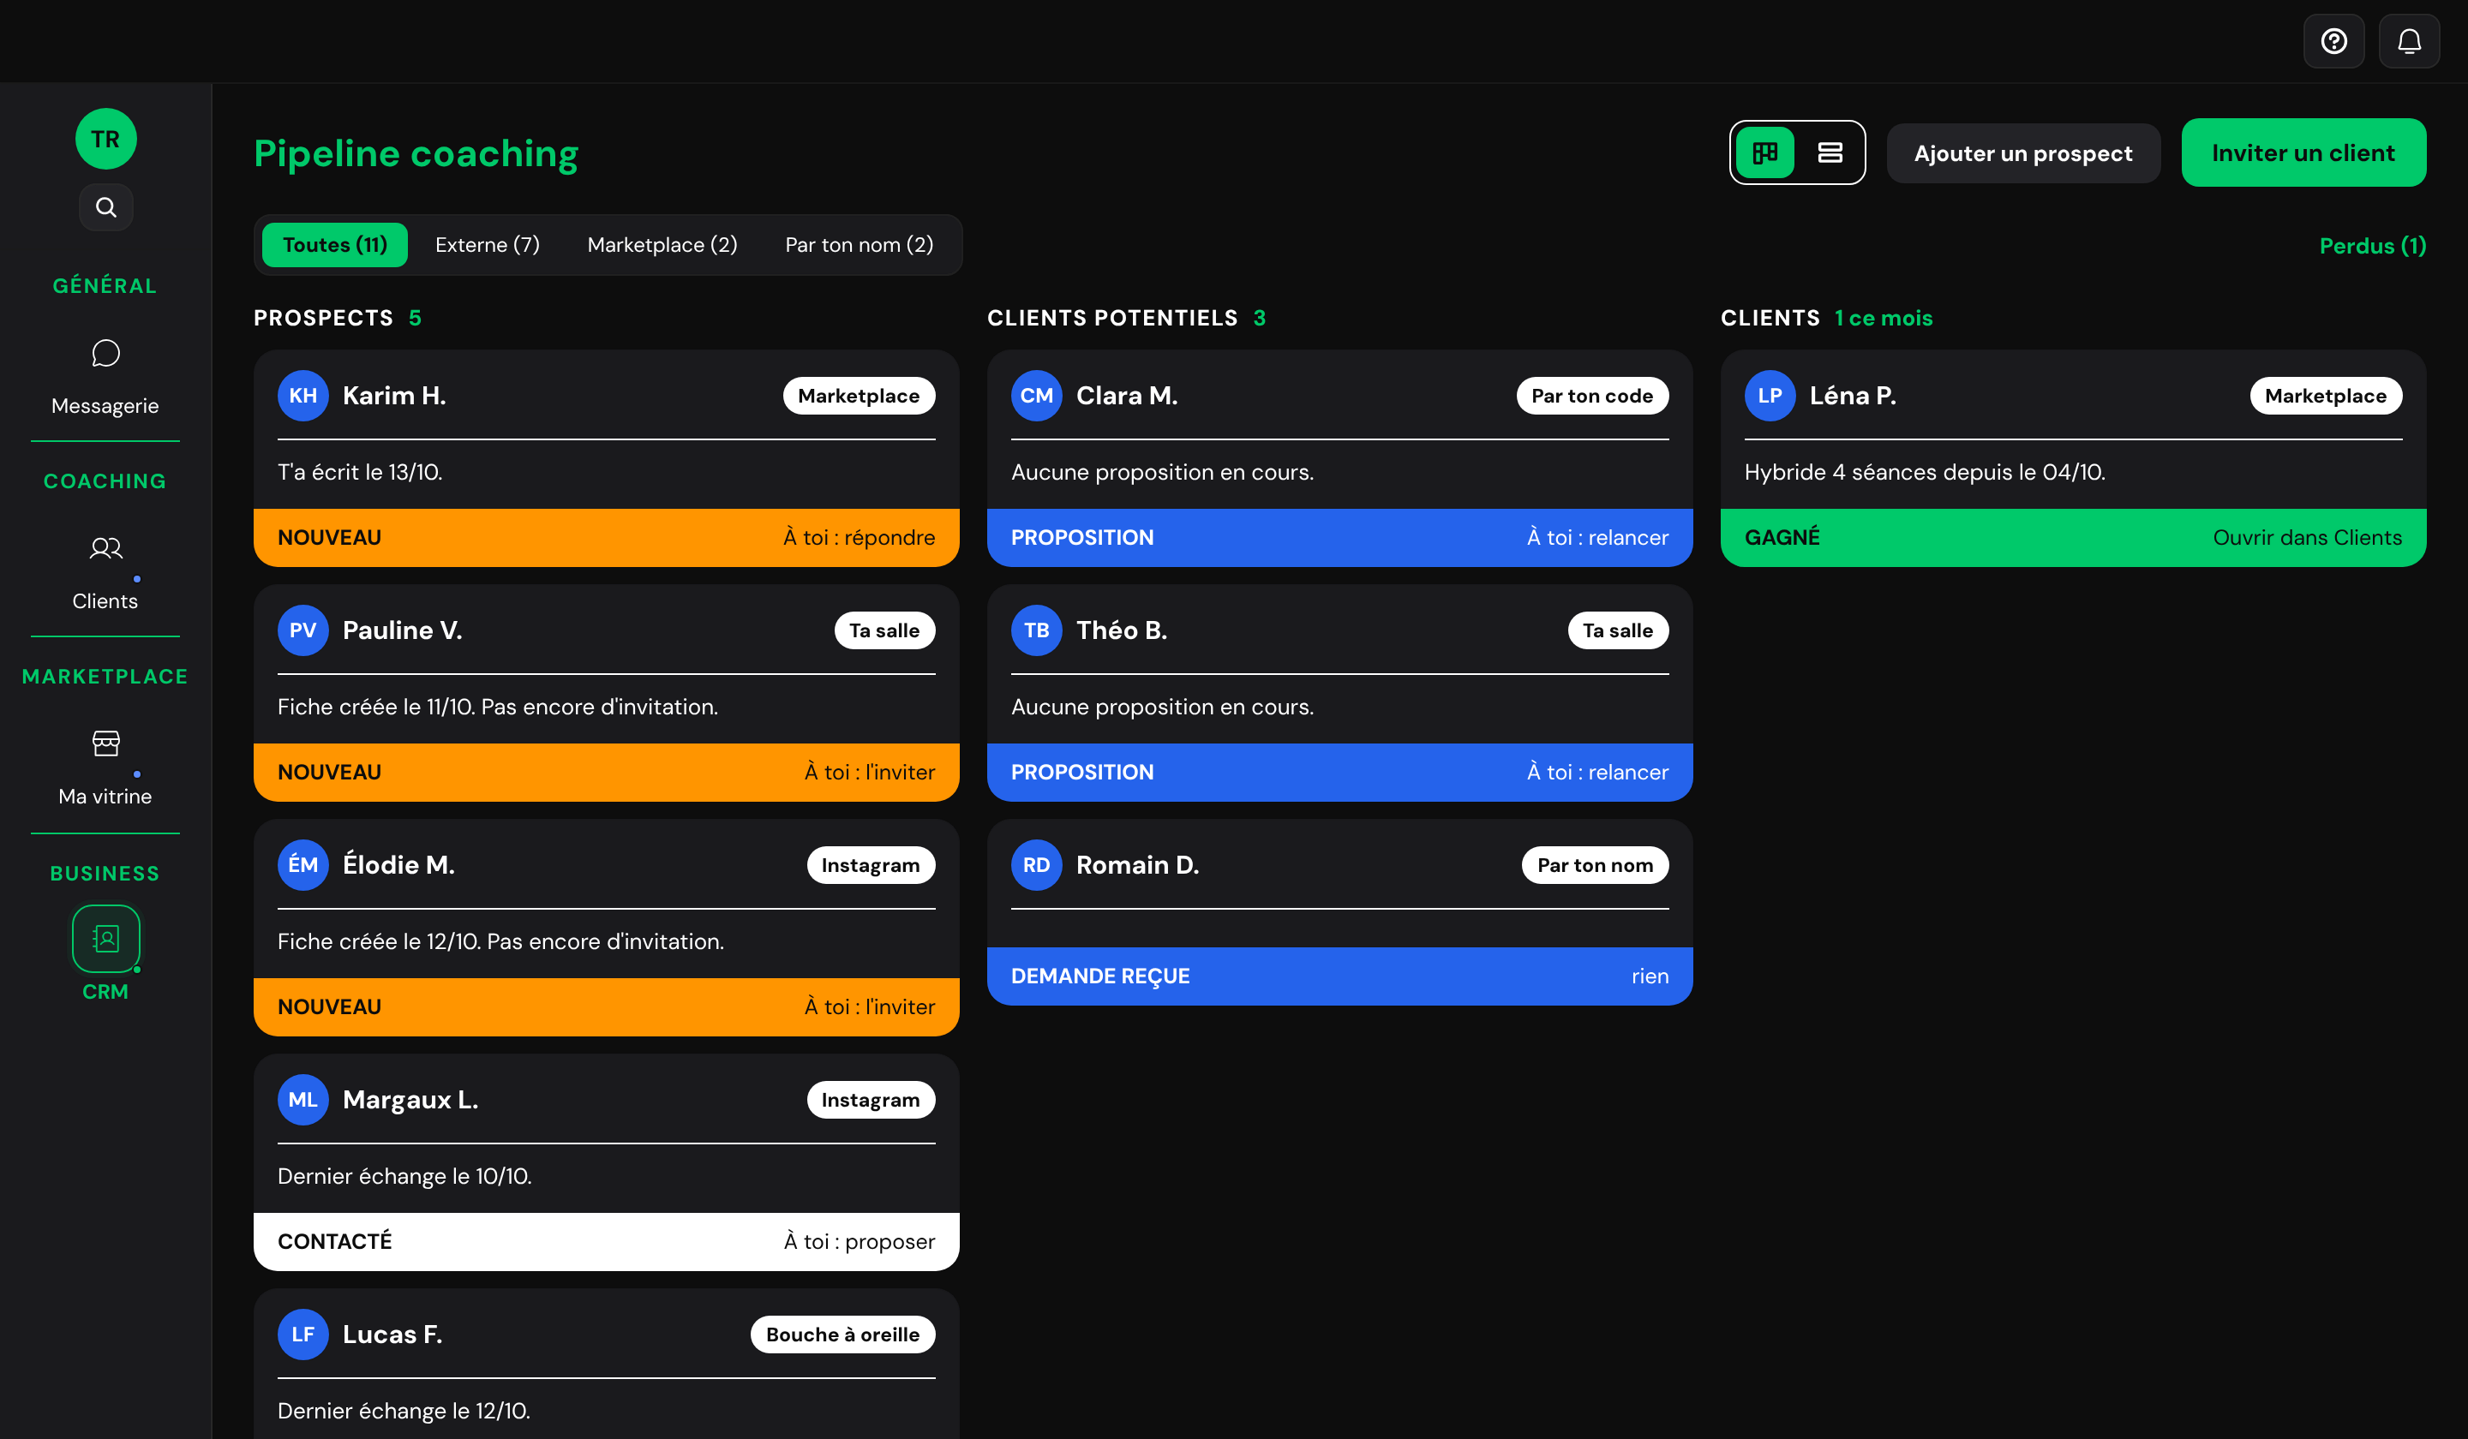Image resolution: width=2468 pixels, height=1439 pixels.
Task: Click the TR profile avatar
Action: pos(105,139)
